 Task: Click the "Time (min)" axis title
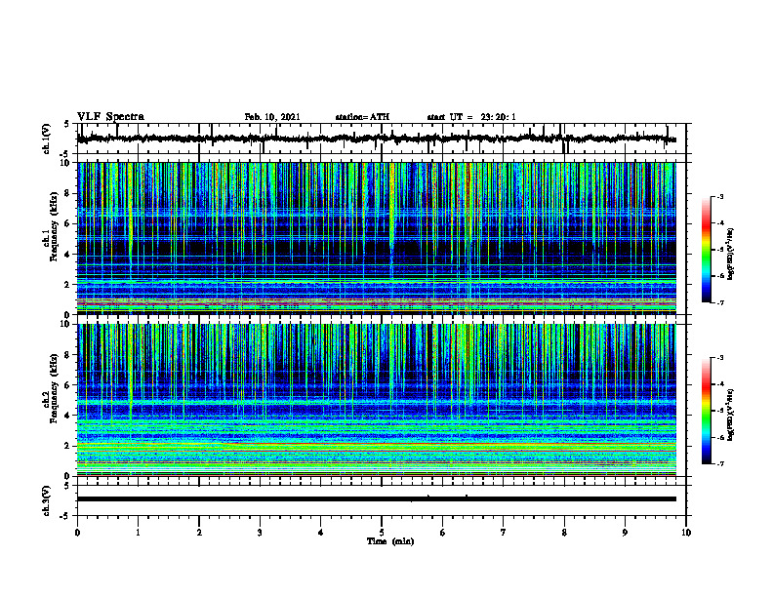click(390, 541)
